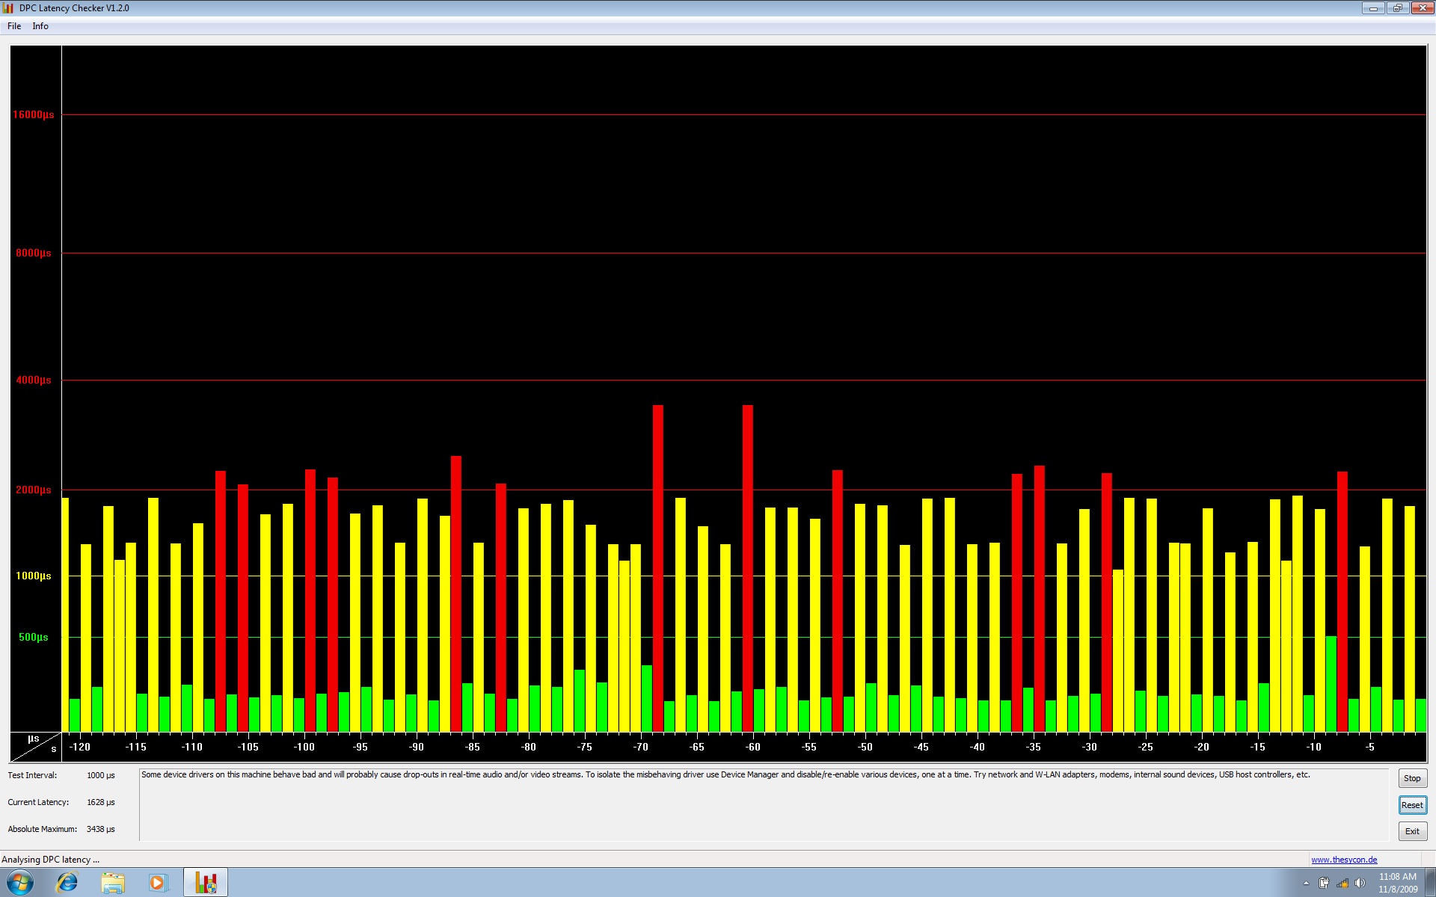Click the battery power plug tray icon
The image size is (1436, 897).
point(1324,883)
